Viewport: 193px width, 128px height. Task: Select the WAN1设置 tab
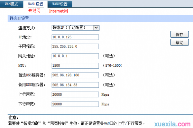click(35, 4)
